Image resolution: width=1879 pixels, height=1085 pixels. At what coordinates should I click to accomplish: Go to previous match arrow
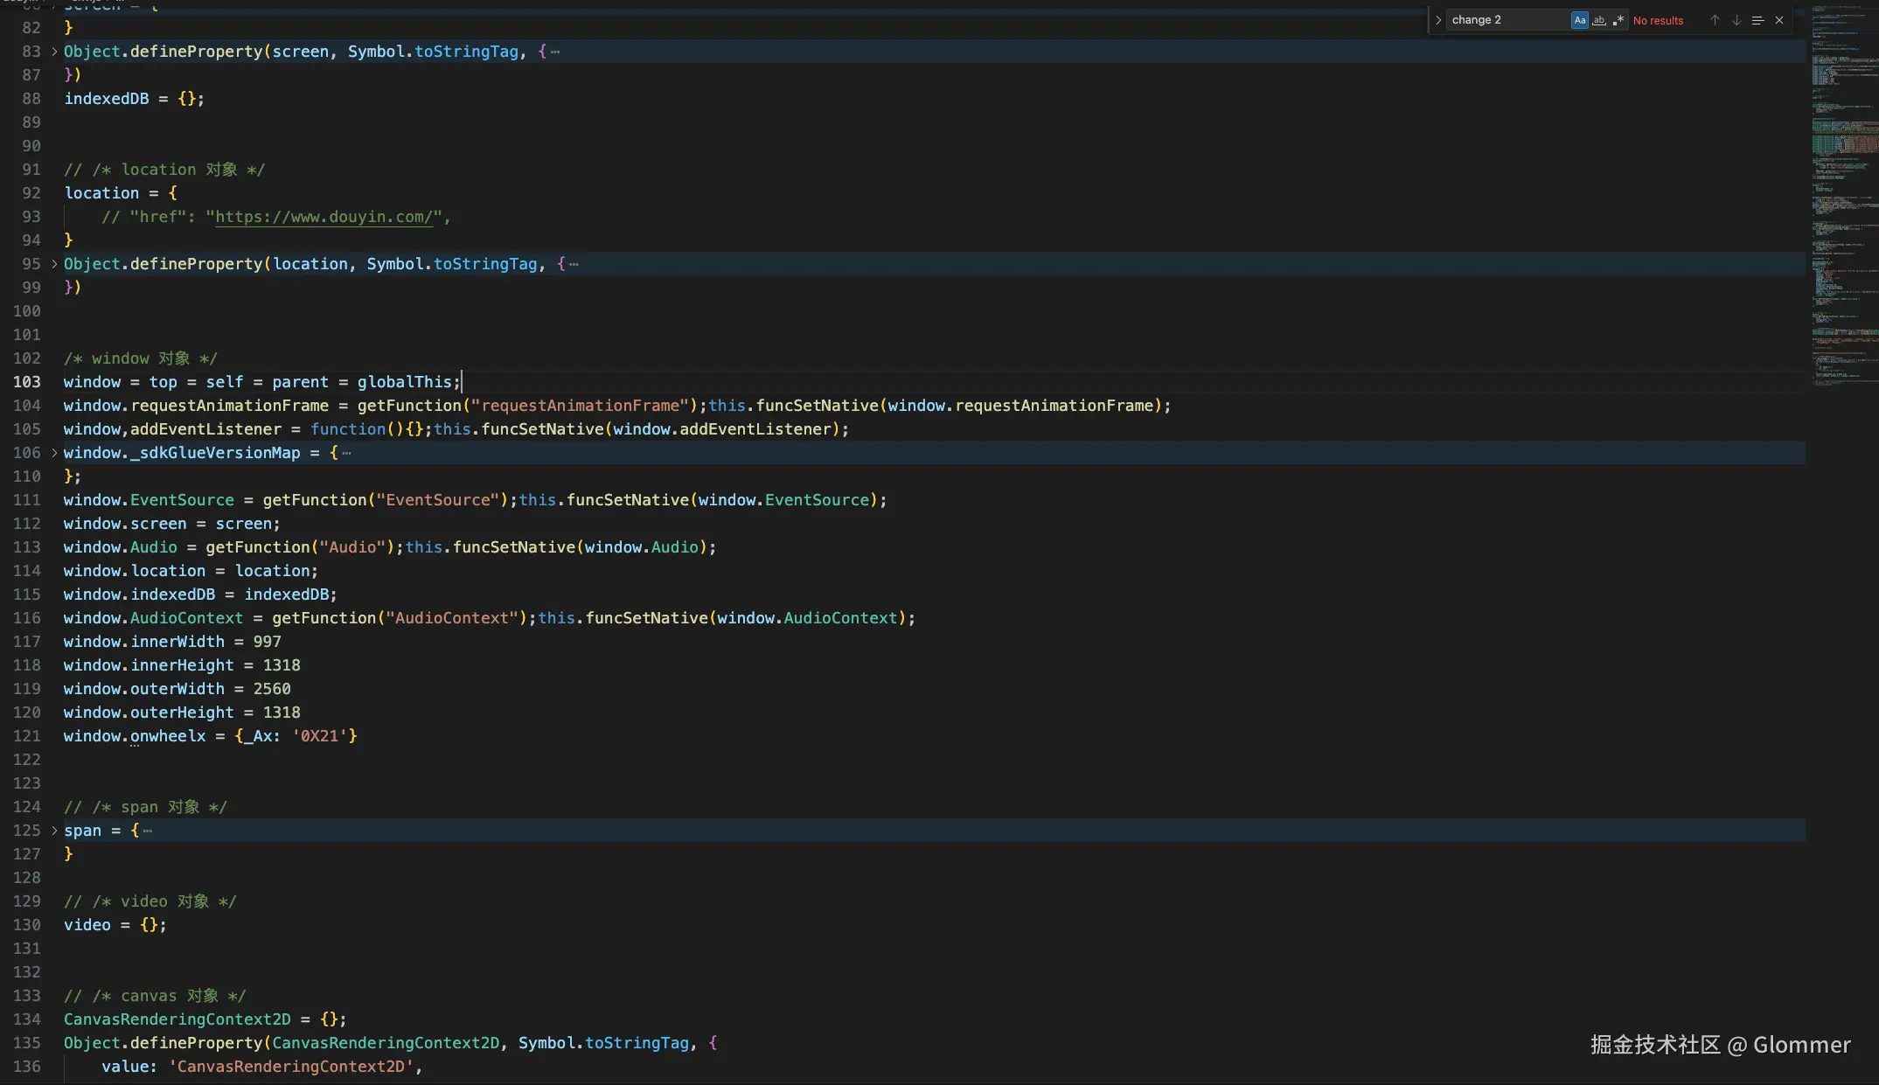click(x=1715, y=20)
